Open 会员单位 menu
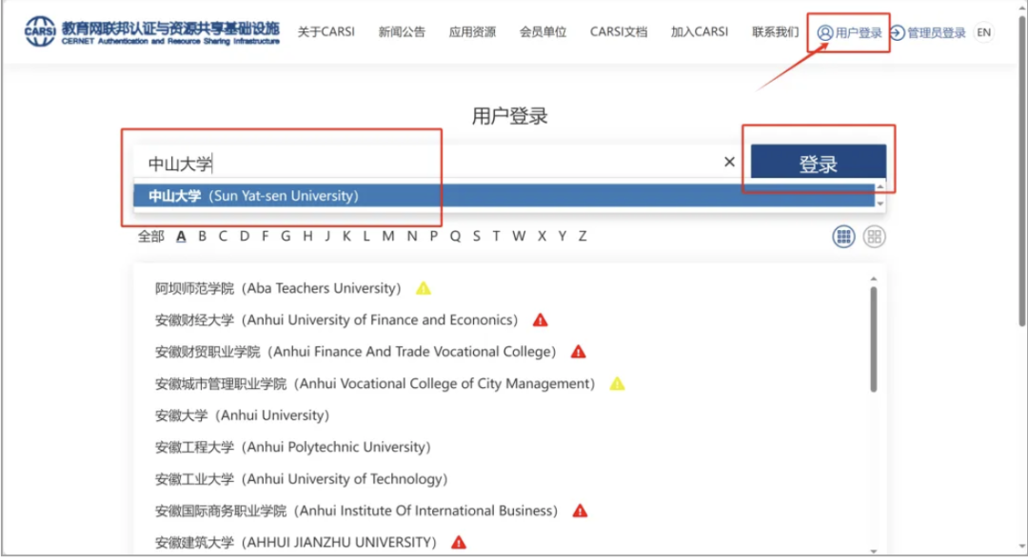Image resolution: width=1028 pixels, height=559 pixels. pos(543,32)
